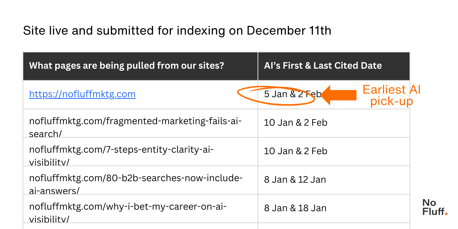The image size is (458, 229).
Task: Click the word 'pick-up' in the orange annotation
Action: coord(391,101)
